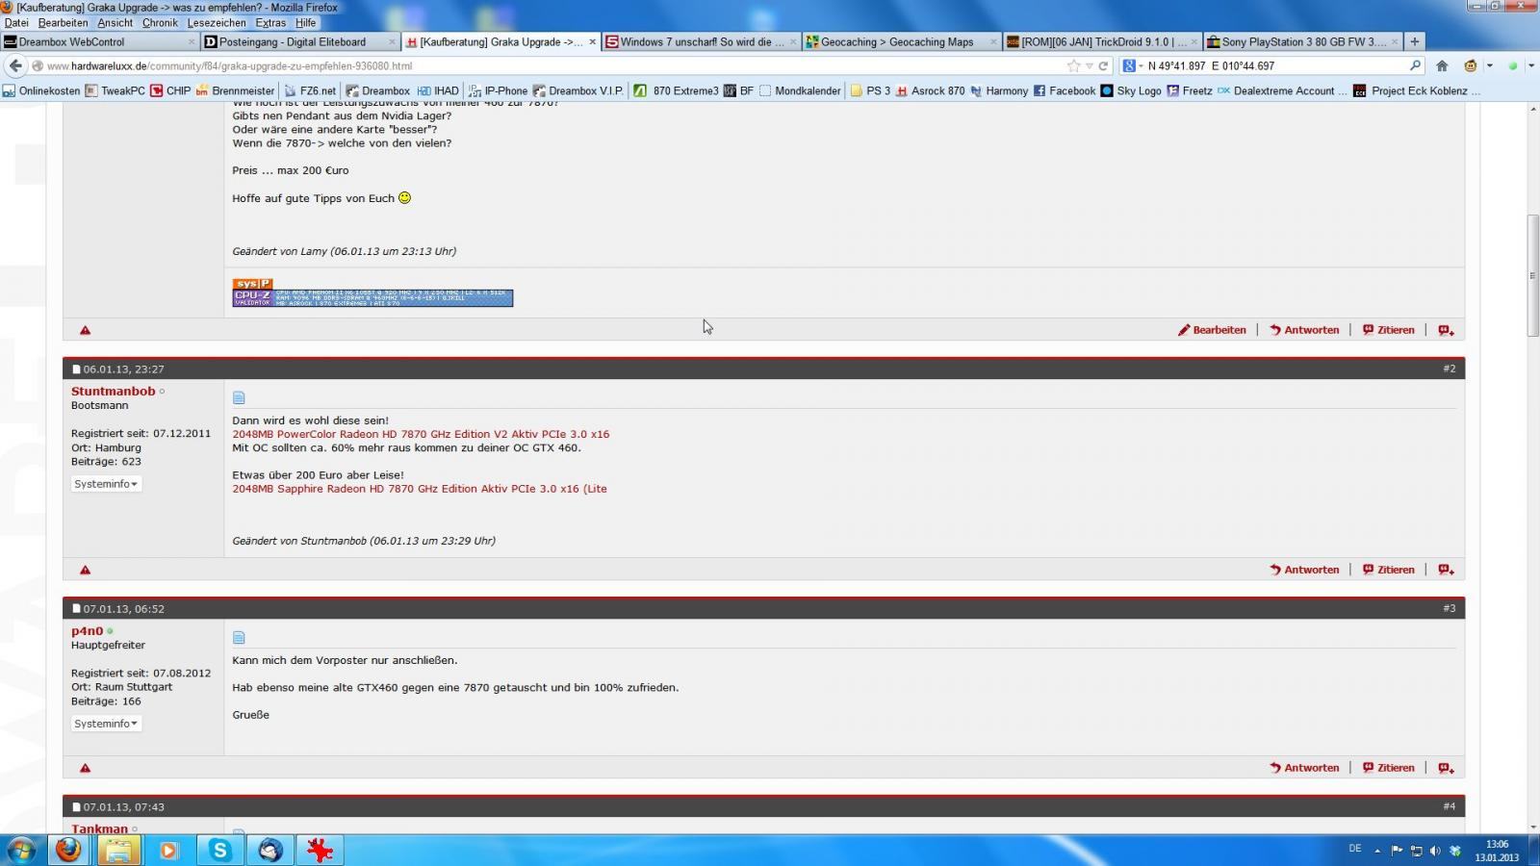Open the Sky Logo bookmark

(1131, 90)
